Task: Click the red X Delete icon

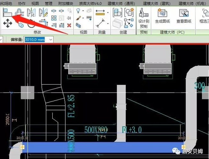Action: 69,25
